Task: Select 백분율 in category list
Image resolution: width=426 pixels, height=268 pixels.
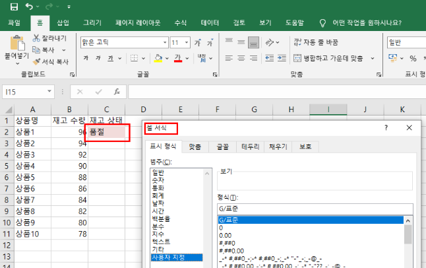Action: click(x=161, y=218)
